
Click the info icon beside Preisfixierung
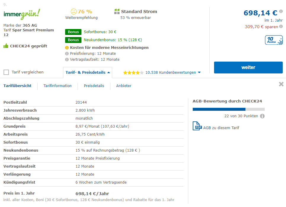[67, 54]
